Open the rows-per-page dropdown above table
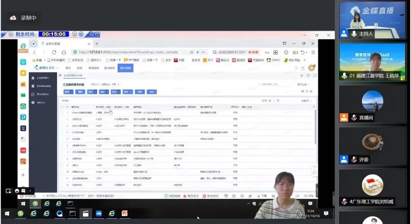Viewport: 411px width, 224px height. click(x=306, y=101)
